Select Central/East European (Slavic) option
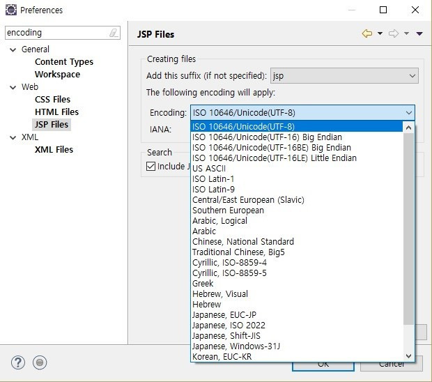Screen dimensions: 432x382 [297, 200]
